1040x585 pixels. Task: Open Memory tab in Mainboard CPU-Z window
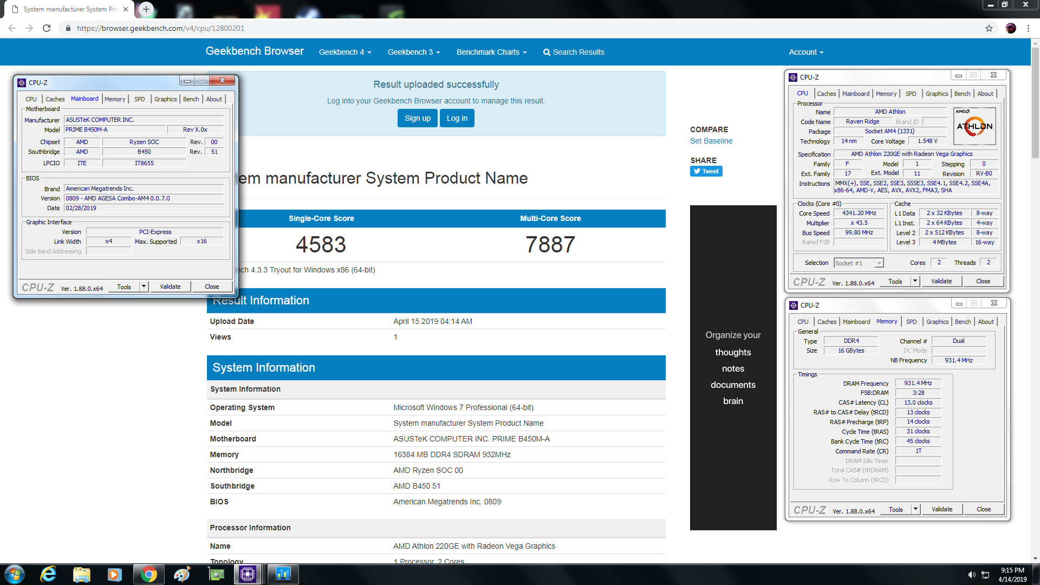click(115, 99)
